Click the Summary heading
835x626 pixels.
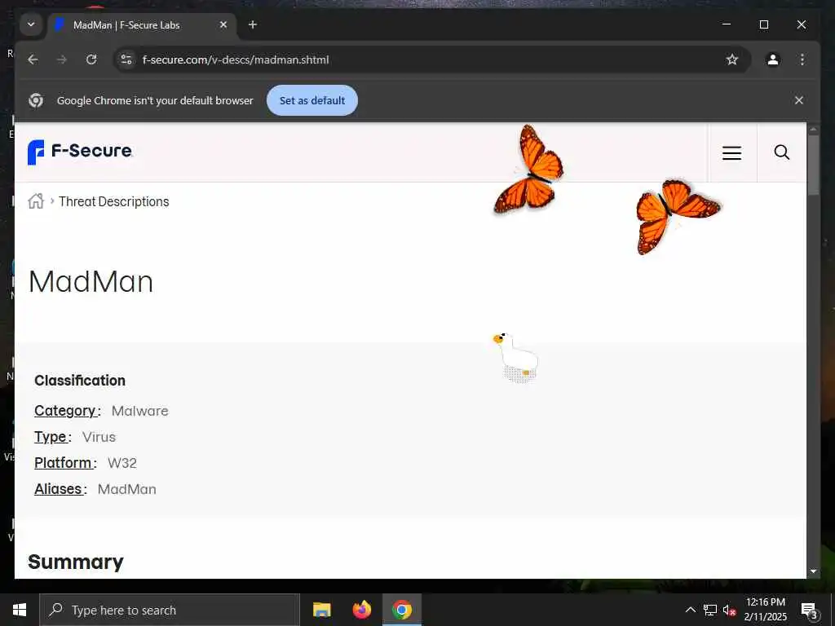(76, 562)
